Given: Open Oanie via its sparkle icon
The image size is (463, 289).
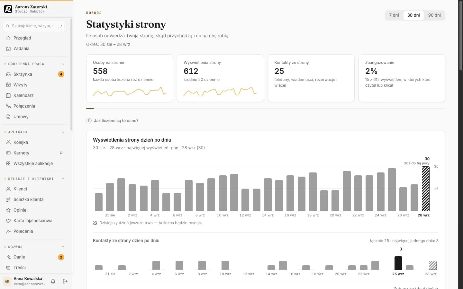Looking at the screenshot, I should (8, 257).
